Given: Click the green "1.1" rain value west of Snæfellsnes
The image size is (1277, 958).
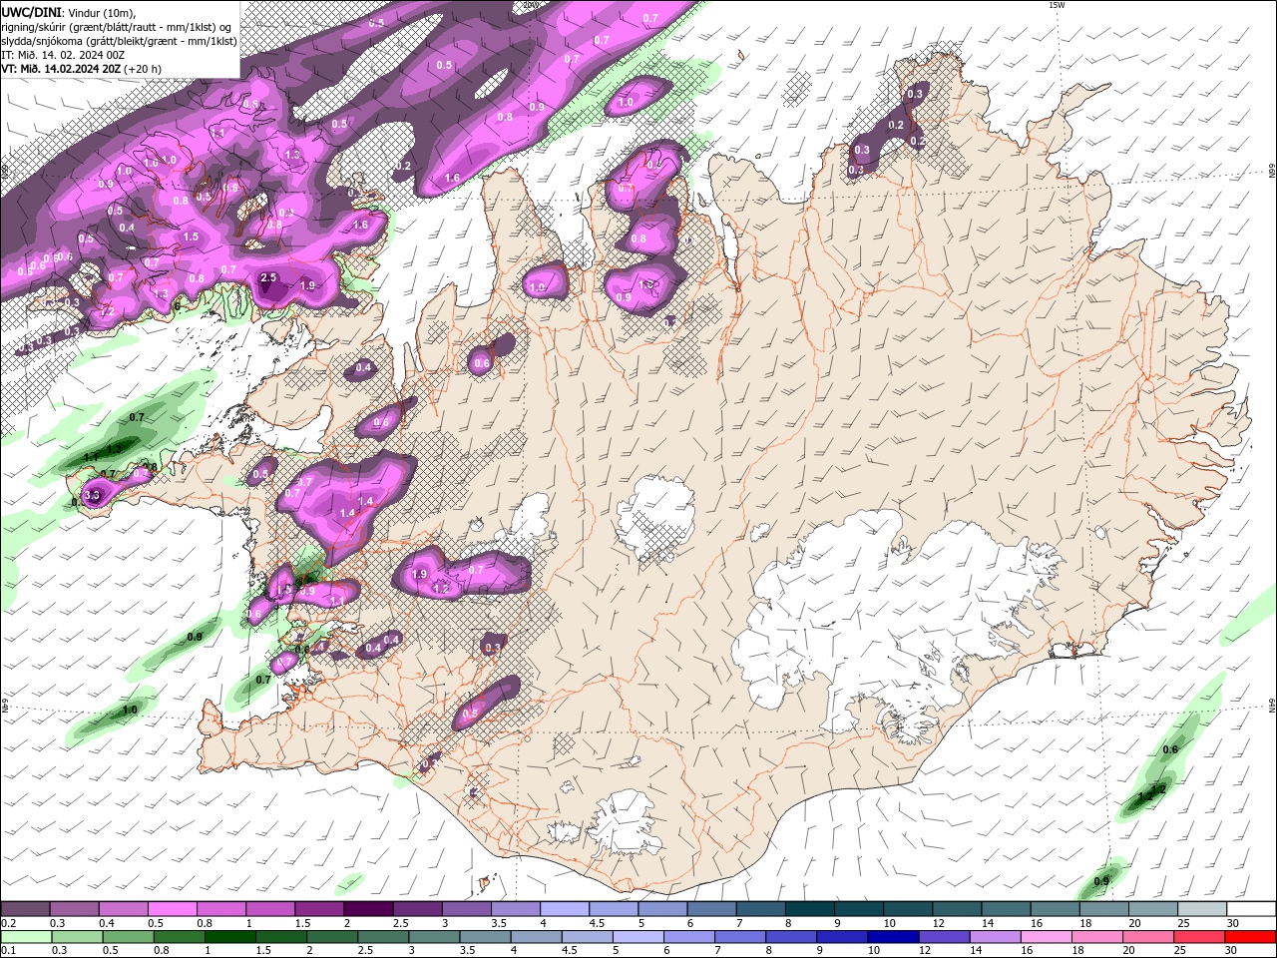Looking at the screenshot, I should pyautogui.click(x=91, y=456).
